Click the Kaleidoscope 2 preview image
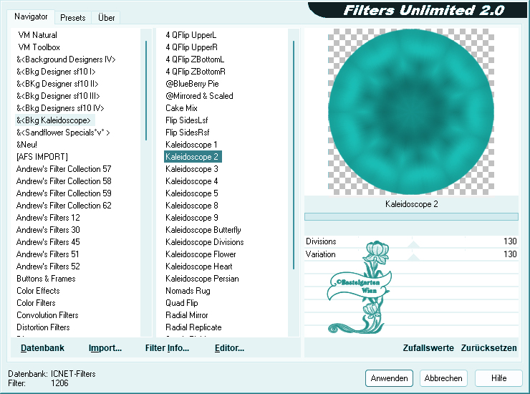This screenshot has height=394, width=530. click(411, 112)
